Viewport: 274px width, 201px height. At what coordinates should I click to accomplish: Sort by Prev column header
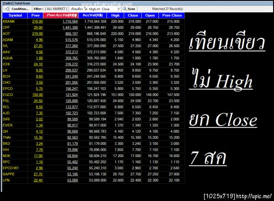(35, 16)
